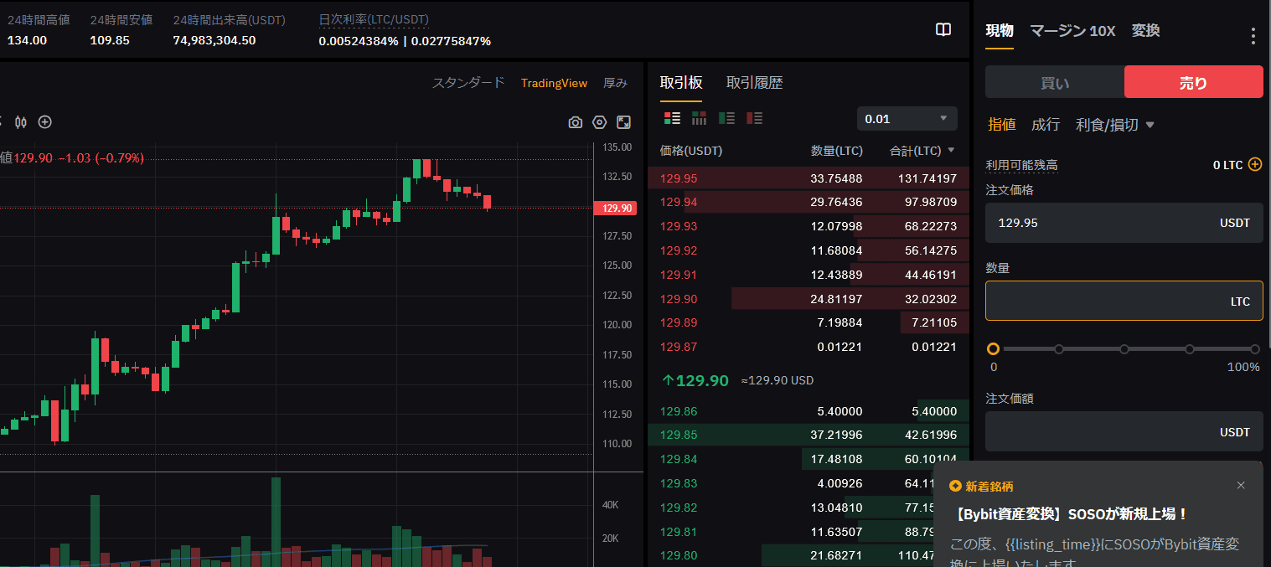Switch to the 取引履歴 tab
The image size is (1271, 567).
pyautogui.click(x=754, y=83)
